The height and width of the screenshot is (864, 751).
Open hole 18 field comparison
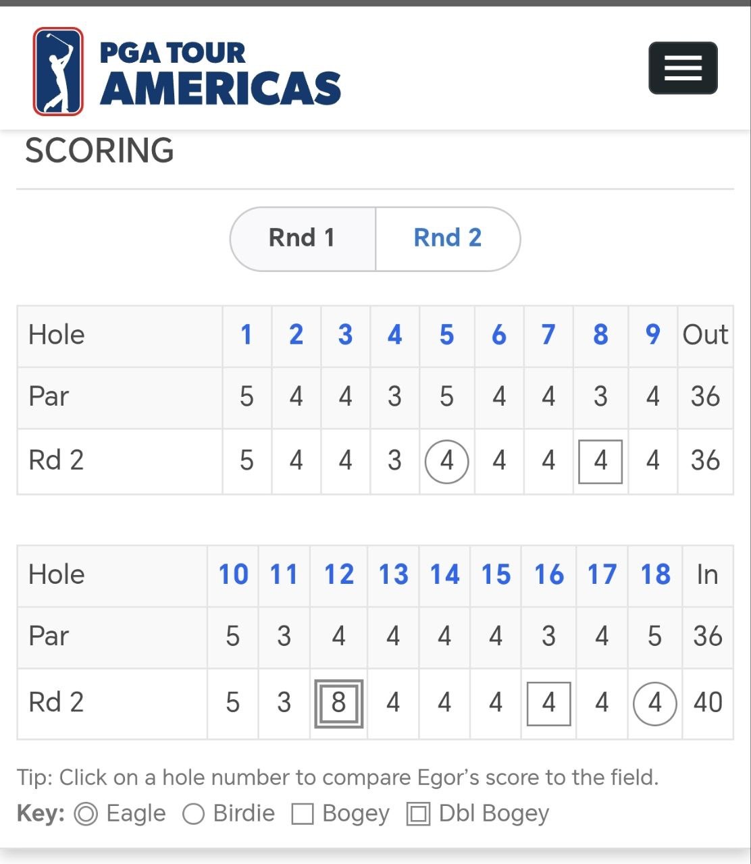pyautogui.click(x=655, y=575)
